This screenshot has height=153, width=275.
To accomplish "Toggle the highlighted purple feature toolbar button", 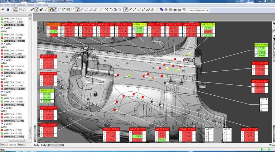I will point(125,10).
